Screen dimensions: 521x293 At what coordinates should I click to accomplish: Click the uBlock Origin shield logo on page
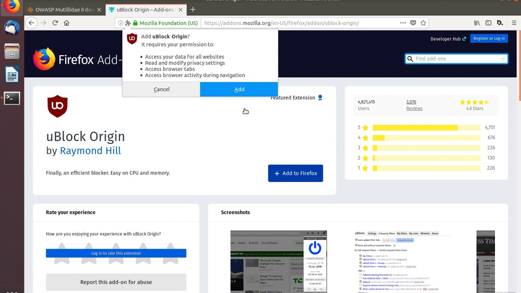pyautogui.click(x=57, y=106)
